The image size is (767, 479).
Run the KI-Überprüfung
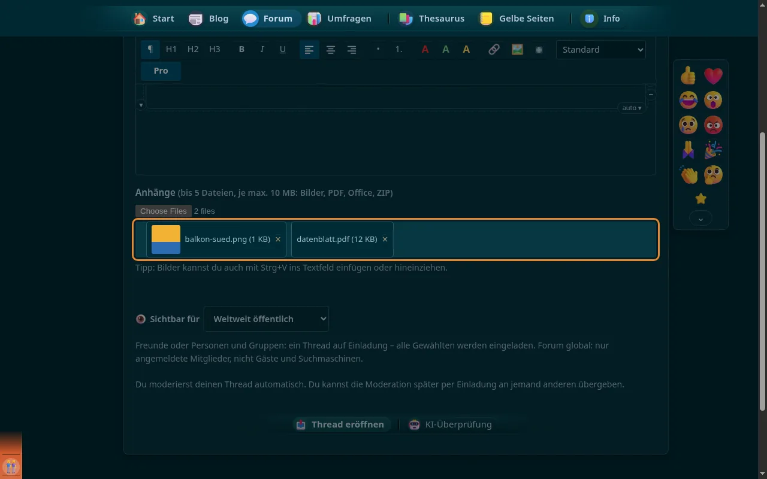pos(450,425)
